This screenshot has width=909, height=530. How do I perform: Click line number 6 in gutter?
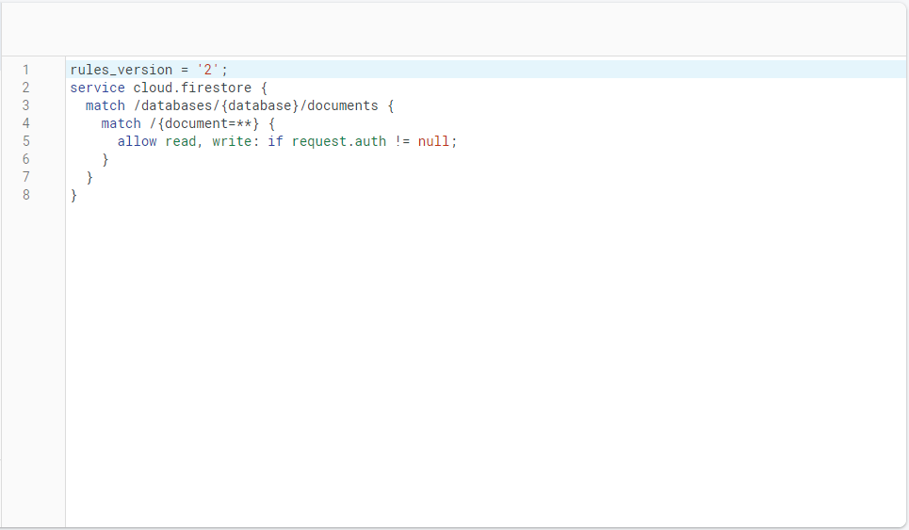point(26,160)
